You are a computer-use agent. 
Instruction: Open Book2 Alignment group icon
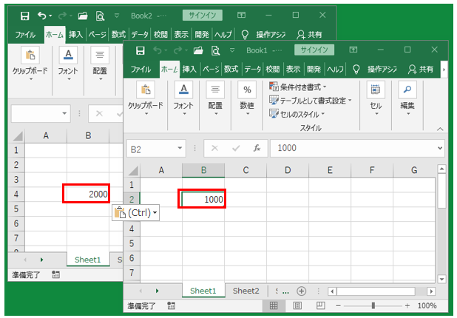click(x=100, y=55)
